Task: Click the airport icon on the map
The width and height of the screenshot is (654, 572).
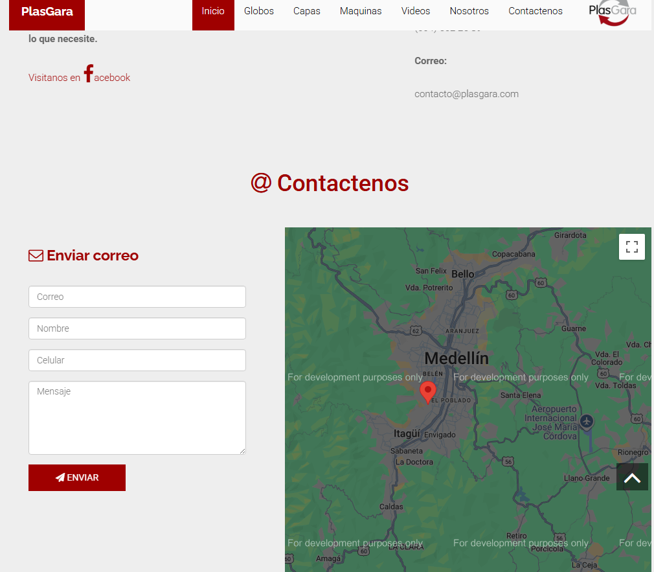Action: [x=587, y=422]
